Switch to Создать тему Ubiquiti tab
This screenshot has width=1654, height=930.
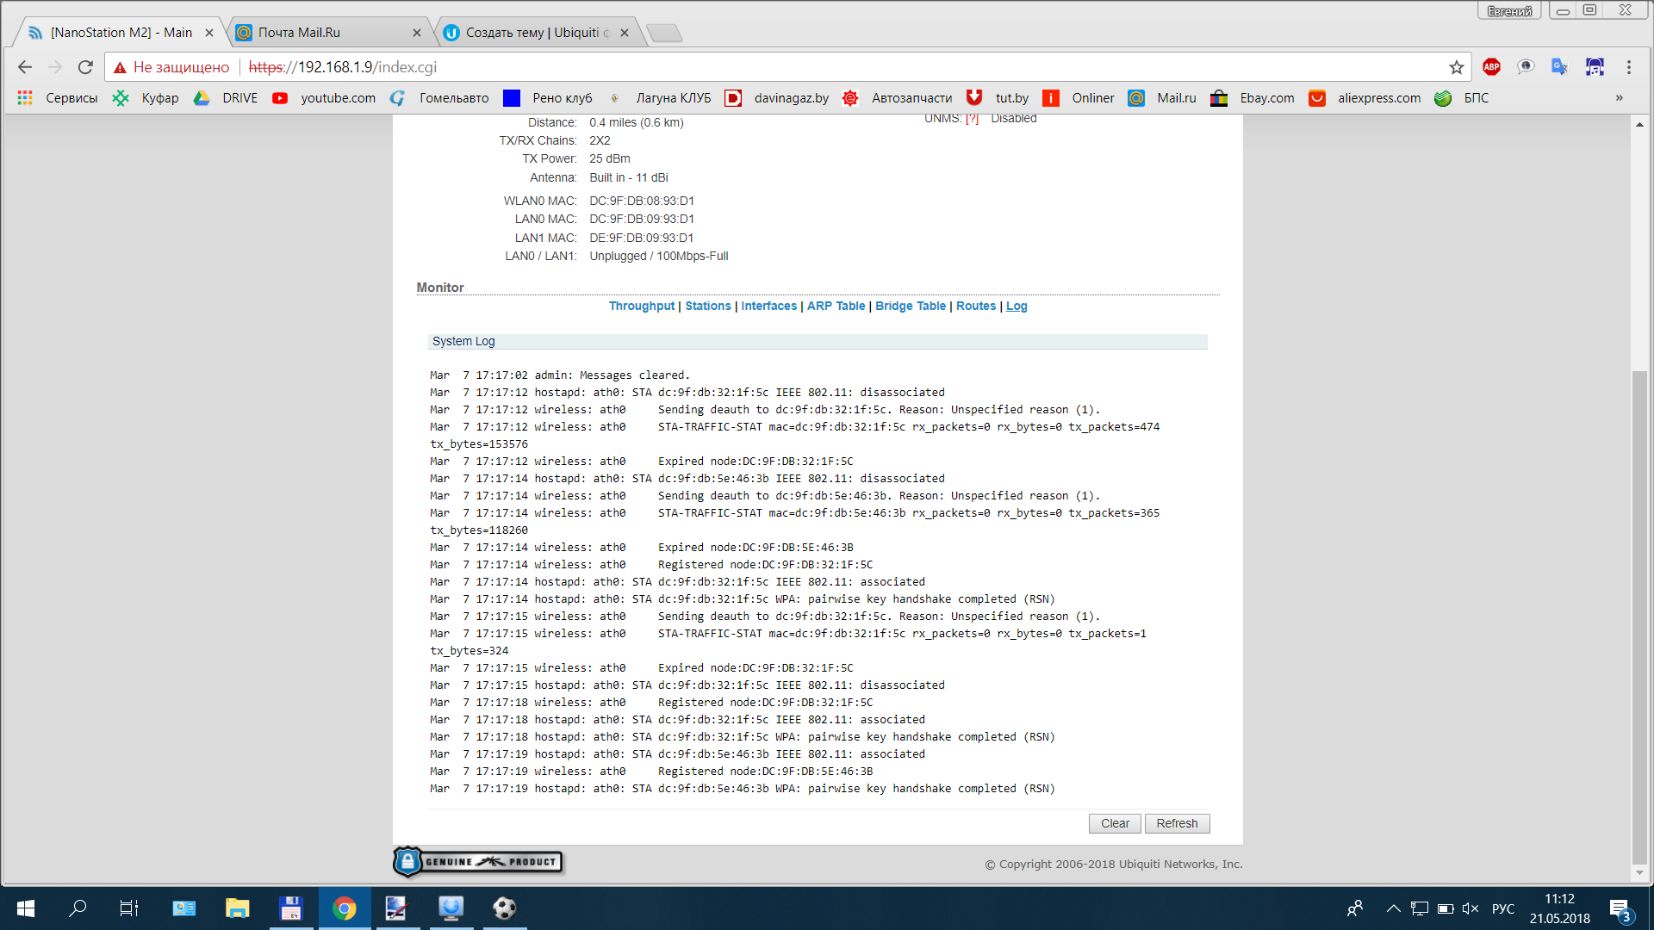(x=534, y=33)
